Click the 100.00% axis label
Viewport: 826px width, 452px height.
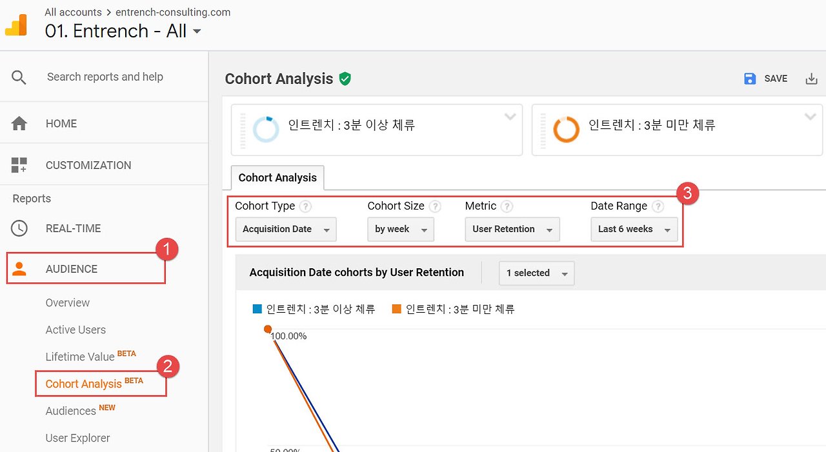(288, 336)
